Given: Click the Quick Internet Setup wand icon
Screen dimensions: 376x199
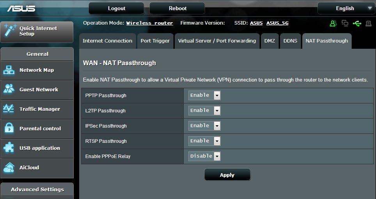Looking at the screenshot, I should [10, 31].
